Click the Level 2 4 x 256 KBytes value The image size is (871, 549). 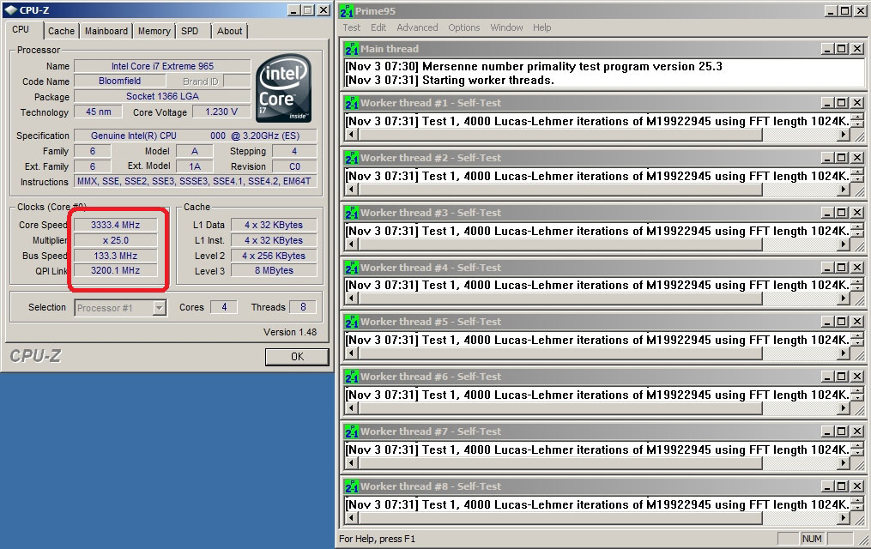(x=274, y=256)
